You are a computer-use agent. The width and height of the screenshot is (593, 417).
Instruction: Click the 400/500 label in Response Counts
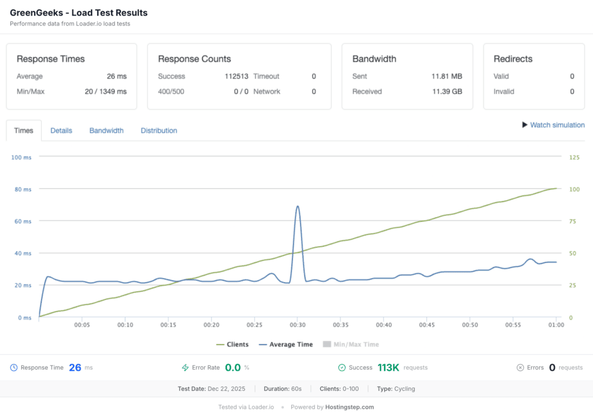(171, 92)
